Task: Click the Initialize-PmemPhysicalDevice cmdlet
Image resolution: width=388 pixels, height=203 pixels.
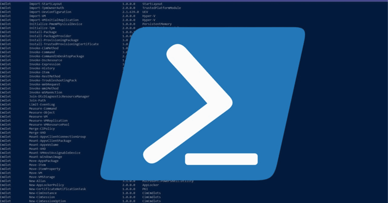Action: pos(55,24)
